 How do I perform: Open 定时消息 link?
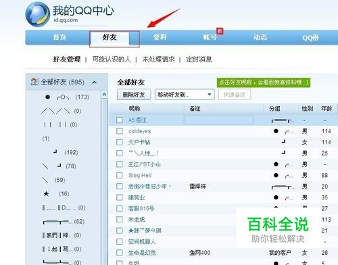coord(199,59)
